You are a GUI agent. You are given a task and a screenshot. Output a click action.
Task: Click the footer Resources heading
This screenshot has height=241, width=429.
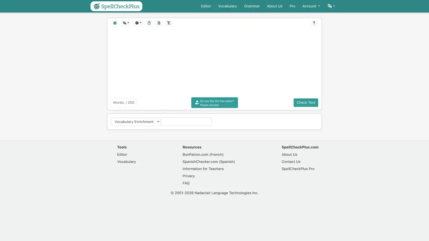[x=192, y=147]
